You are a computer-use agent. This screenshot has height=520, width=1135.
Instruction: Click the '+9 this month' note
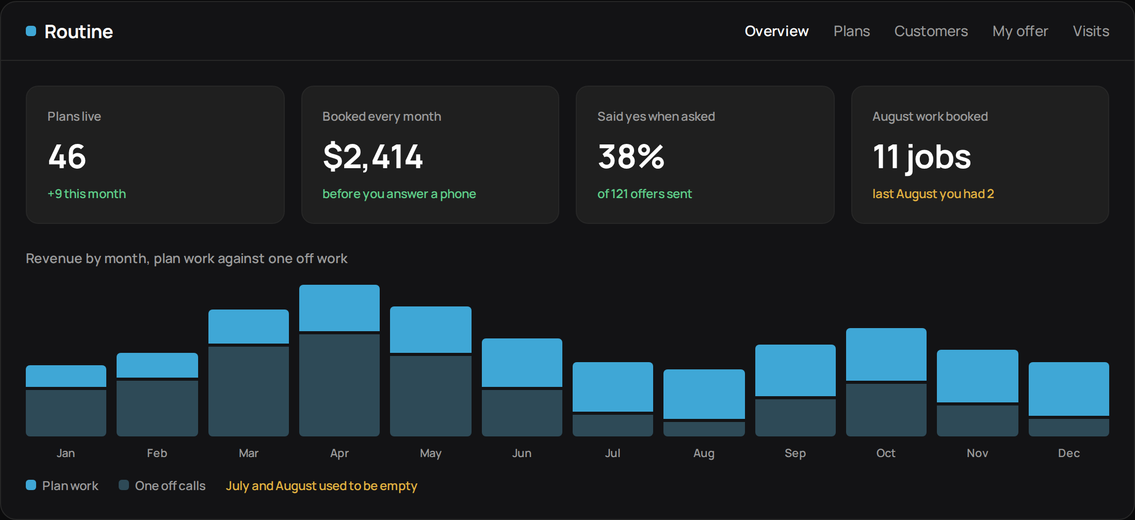(x=87, y=194)
